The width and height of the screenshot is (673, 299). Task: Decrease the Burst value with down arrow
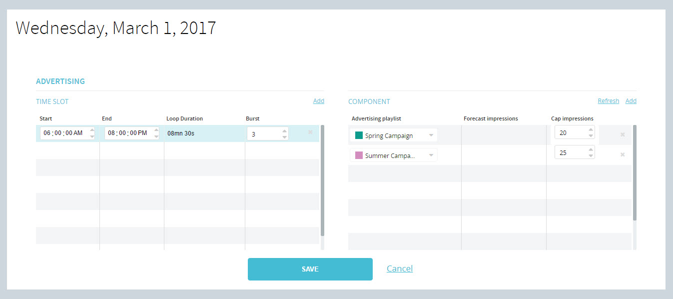[x=284, y=136]
